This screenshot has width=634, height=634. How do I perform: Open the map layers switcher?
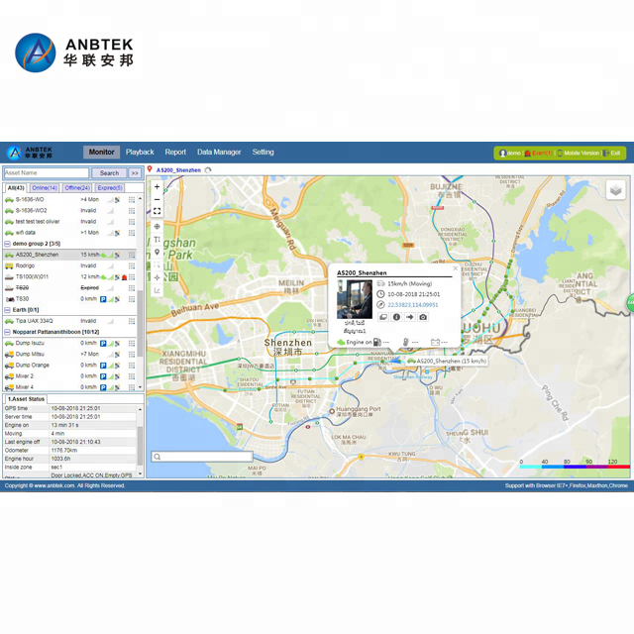point(615,189)
